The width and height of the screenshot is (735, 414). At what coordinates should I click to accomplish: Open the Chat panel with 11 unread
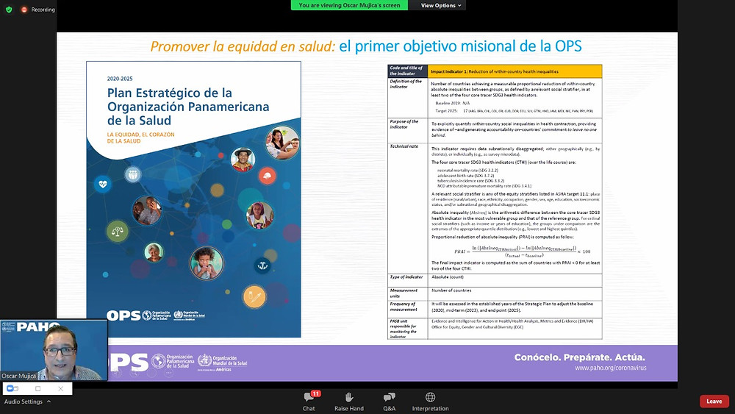coord(309,401)
